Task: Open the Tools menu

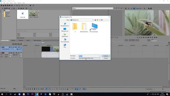Action: (x=15, y=3)
